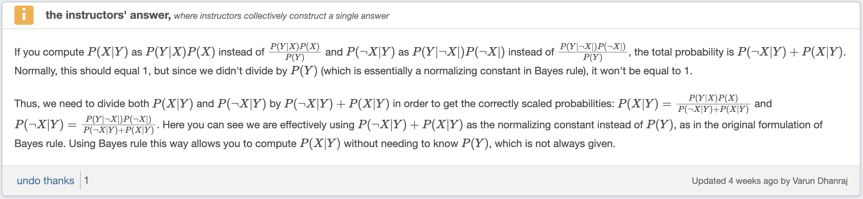Click the bold "the instructors' answer," heading
Image resolution: width=863 pixels, height=199 pixels.
[x=108, y=15]
